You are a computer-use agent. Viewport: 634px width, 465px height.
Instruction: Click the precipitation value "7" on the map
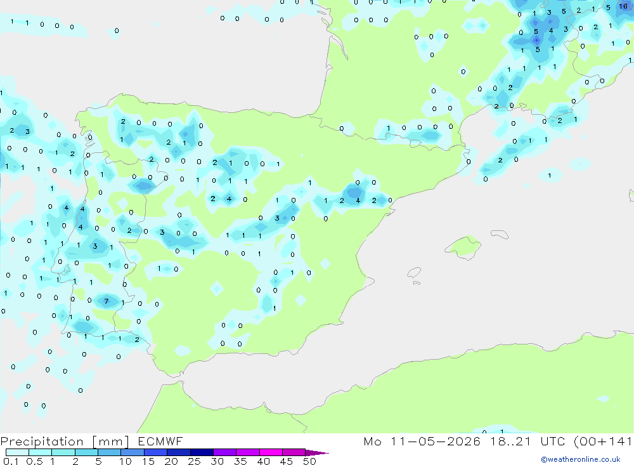click(x=107, y=301)
